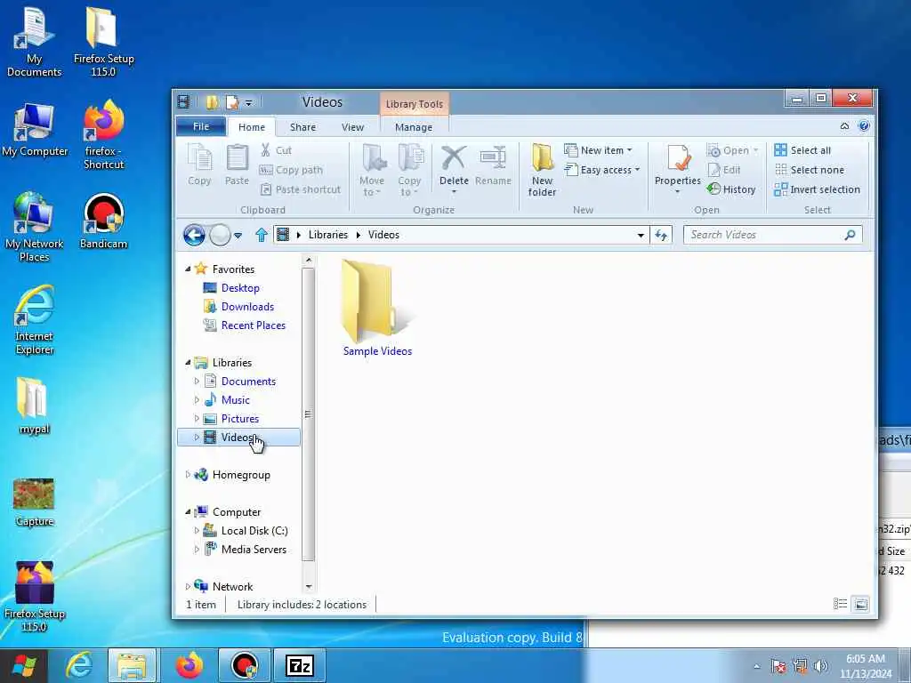Create a New folder from ribbon
The image size is (911, 683).
click(542, 170)
